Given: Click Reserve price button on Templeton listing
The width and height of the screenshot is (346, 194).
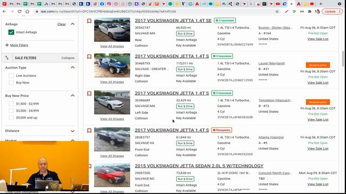Looking at the screenshot, I should [318, 102].
